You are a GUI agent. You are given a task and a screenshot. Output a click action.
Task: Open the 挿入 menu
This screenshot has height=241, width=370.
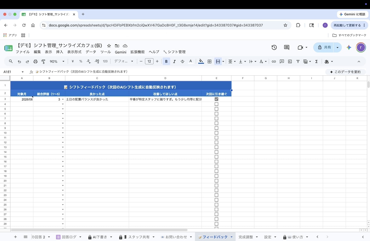coord(60,52)
